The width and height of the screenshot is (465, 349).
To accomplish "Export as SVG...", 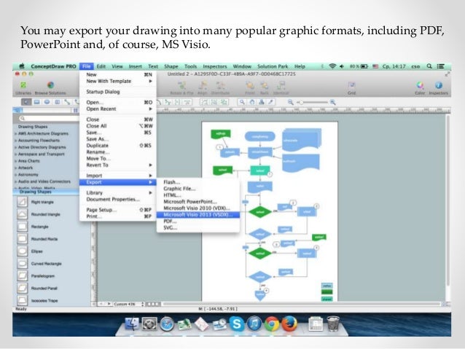I will tap(198, 228).
